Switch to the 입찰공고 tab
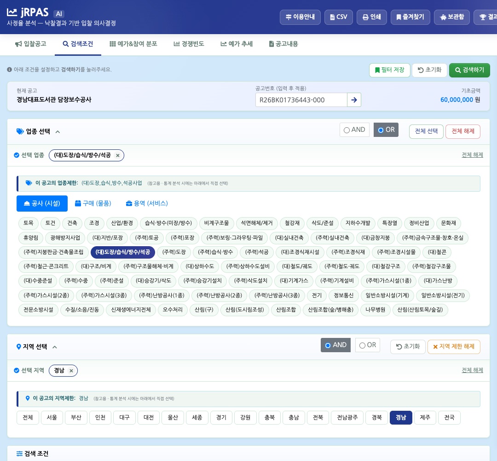497x461 pixels. pyautogui.click(x=31, y=44)
